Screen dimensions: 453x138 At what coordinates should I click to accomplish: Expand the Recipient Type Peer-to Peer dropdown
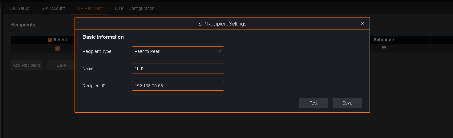[x=178, y=51]
